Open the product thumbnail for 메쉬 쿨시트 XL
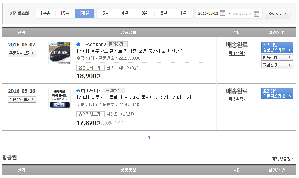Image resolution: width=299 pixels, height=178 pixels. (59, 99)
